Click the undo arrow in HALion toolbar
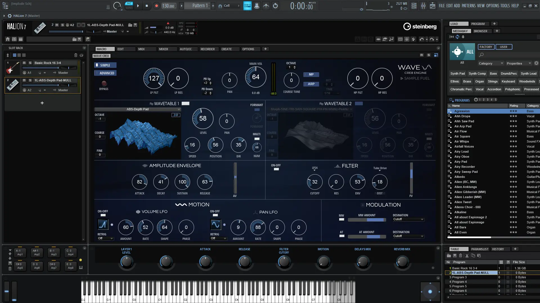Viewport: 540px width, 303px height. coord(421,39)
